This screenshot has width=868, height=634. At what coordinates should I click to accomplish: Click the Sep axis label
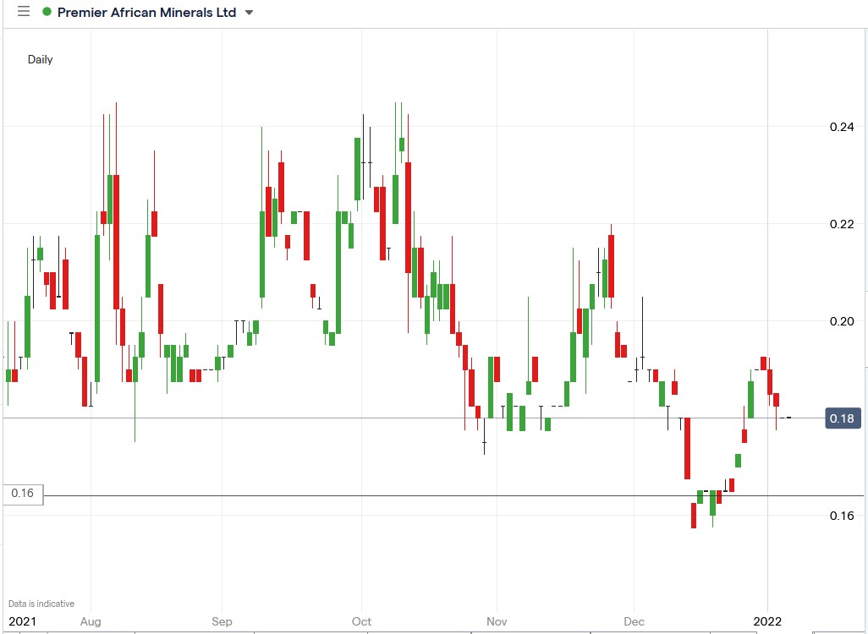click(222, 621)
